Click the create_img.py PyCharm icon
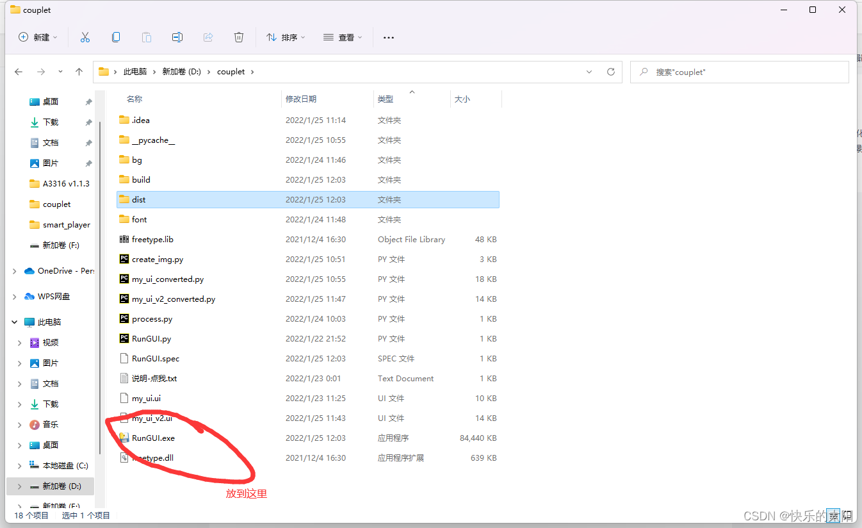 [x=124, y=259]
